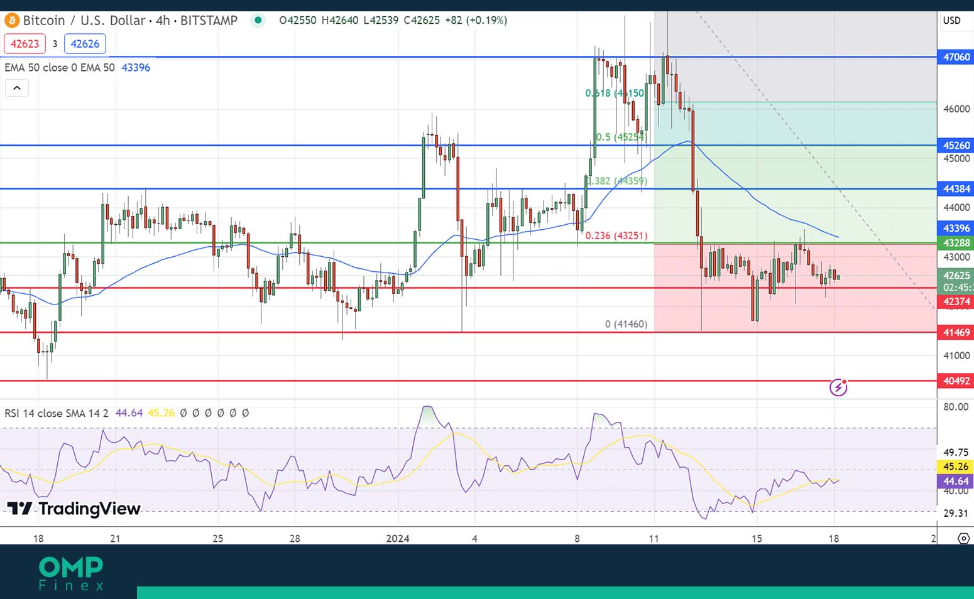Image resolution: width=974 pixels, height=599 pixels.
Task: Click the 2024 date axis label
Action: tap(398, 538)
